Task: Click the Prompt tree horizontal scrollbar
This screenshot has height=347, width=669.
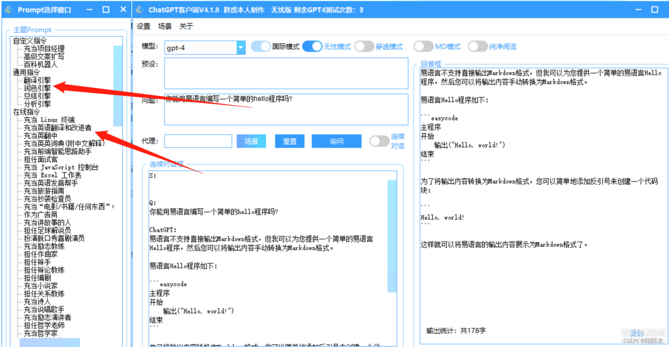Action: click(x=50, y=343)
